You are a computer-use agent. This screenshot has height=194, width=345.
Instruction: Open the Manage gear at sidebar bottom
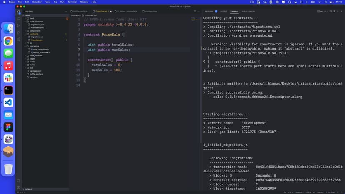pyautogui.click(x=19, y=187)
